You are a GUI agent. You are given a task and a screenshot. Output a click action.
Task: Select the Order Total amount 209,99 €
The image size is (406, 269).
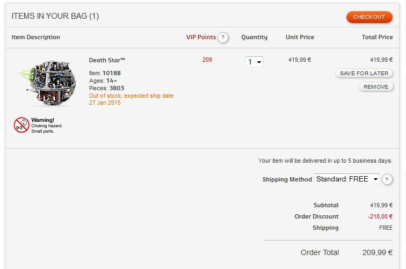click(x=377, y=252)
